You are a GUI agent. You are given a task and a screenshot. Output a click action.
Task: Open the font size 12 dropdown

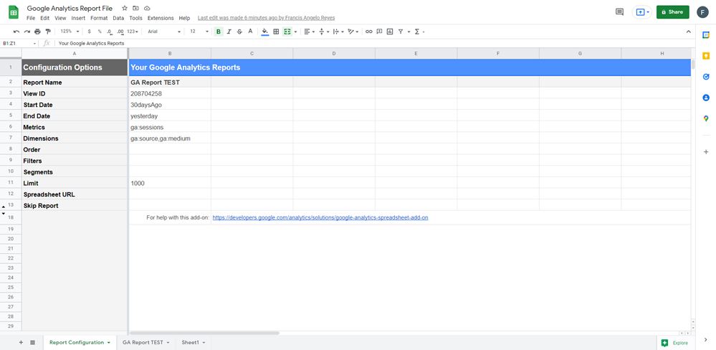pyautogui.click(x=199, y=32)
